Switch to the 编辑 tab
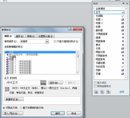Image resolution: width=130 pixels, height=118 pixels. click(x=8, y=36)
